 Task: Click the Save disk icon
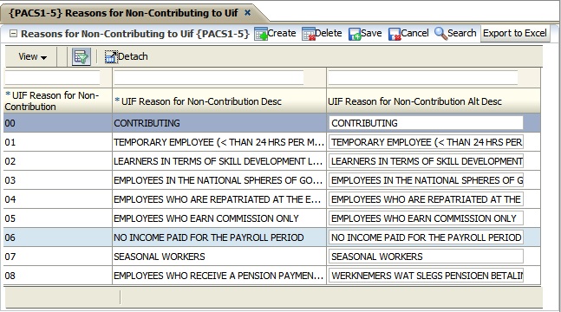[x=355, y=34]
